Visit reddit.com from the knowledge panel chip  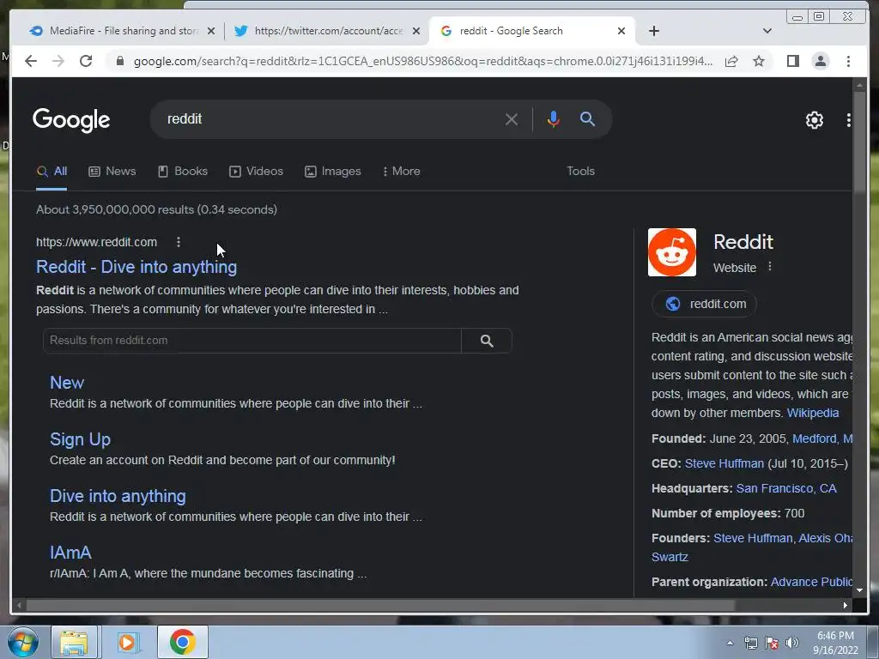tap(704, 305)
